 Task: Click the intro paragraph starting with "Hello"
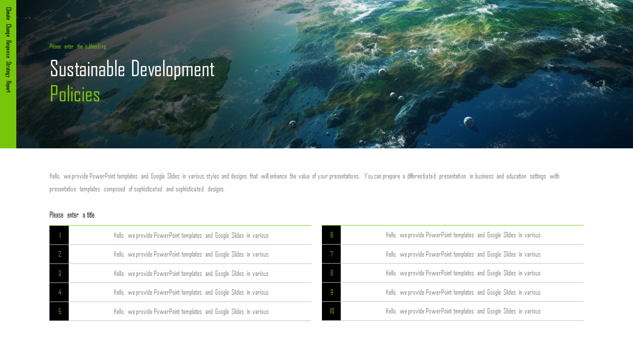(304, 182)
